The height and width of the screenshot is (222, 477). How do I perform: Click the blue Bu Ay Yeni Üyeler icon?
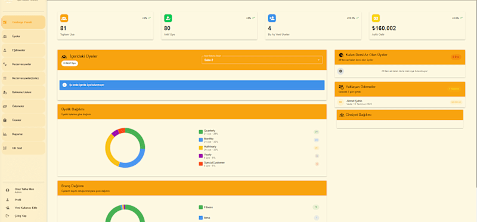272,18
